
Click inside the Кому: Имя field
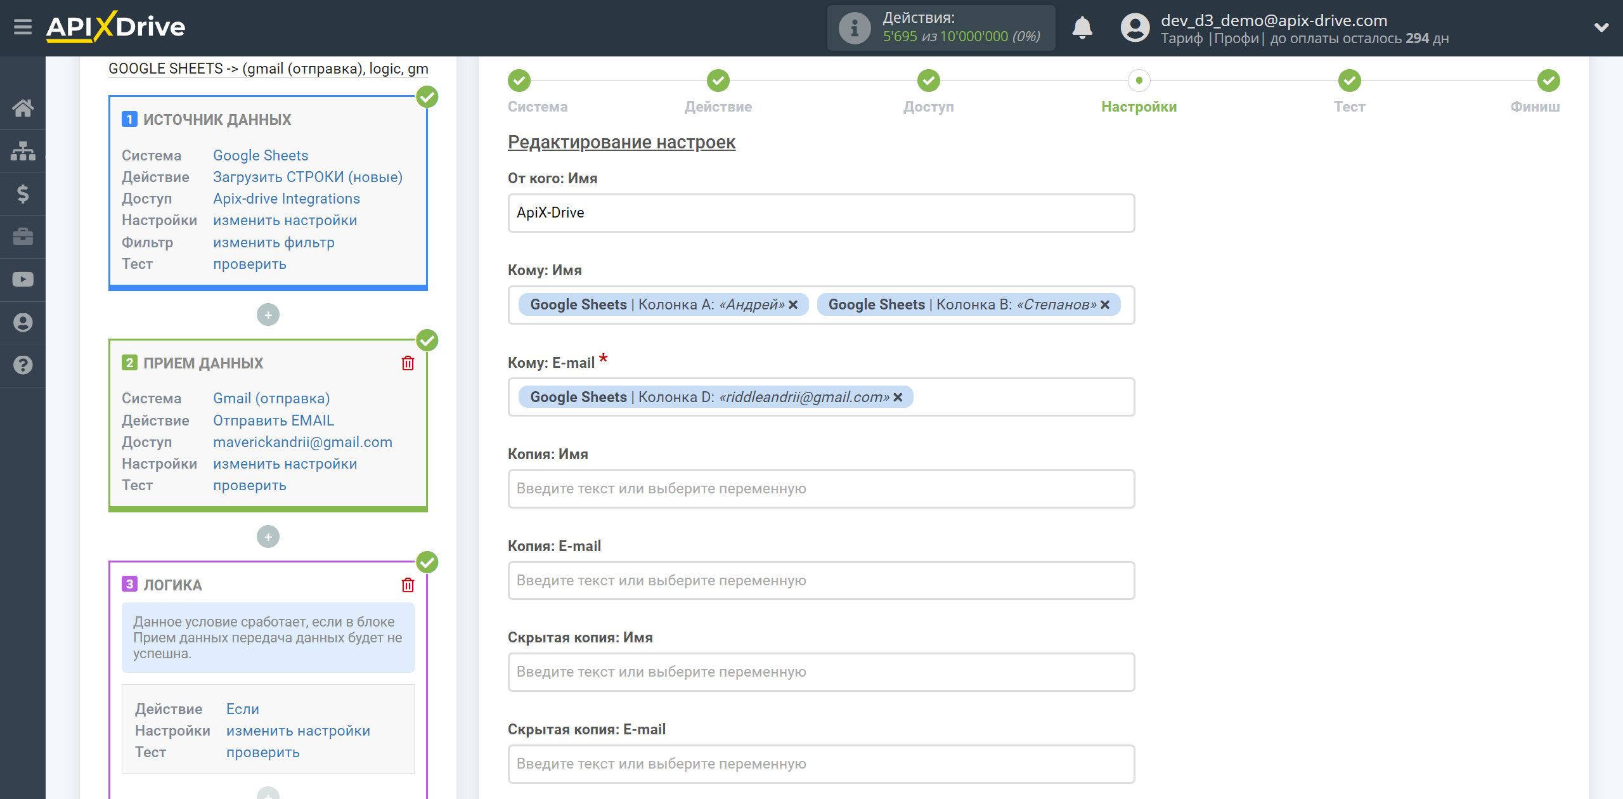(821, 305)
